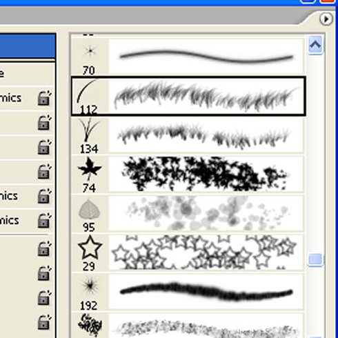
Task: Click the brush size label "112"
Action: [89, 110]
